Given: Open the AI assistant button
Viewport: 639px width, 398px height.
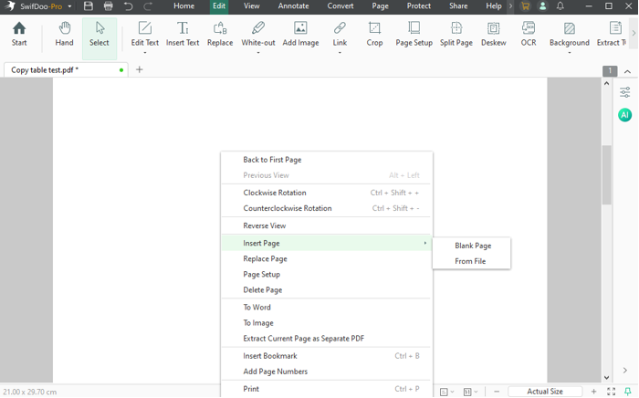Looking at the screenshot, I should (624, 115).
